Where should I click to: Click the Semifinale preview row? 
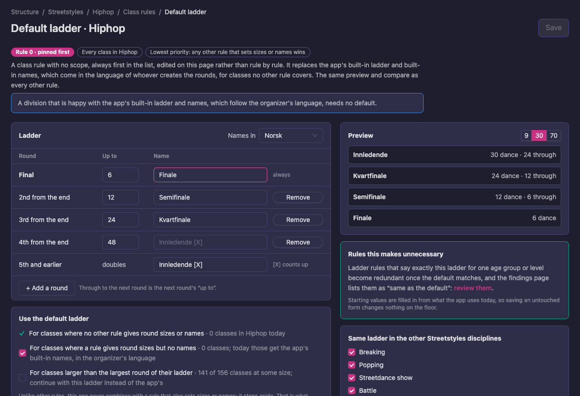pyautogui.click(x=454, y=197)
